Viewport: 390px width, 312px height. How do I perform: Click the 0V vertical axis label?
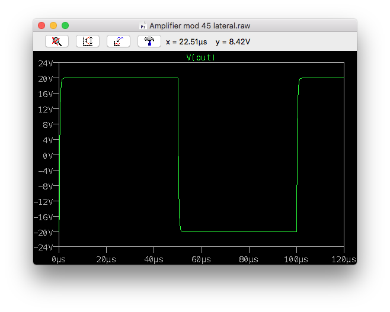click(48, 156)
